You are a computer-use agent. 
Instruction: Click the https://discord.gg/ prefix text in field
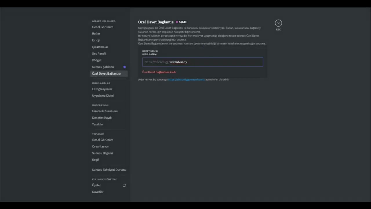pyautogui.click(x=157, y=62)
